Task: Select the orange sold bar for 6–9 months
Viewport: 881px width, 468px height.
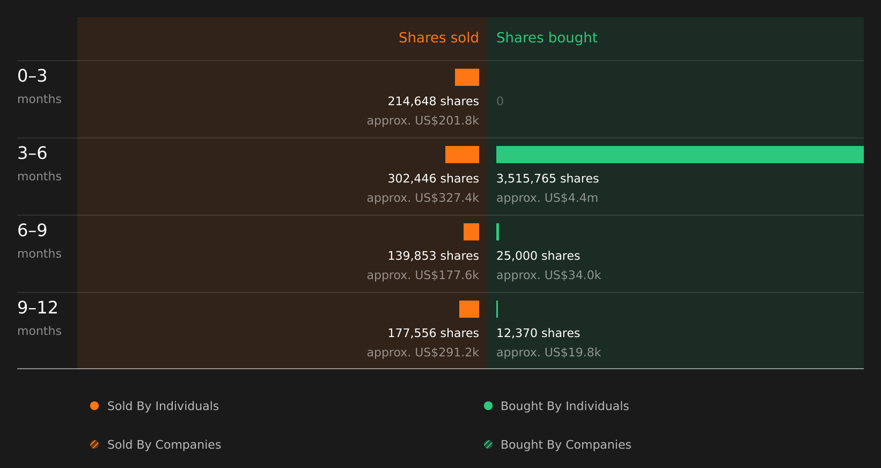Action: (471, 232)
